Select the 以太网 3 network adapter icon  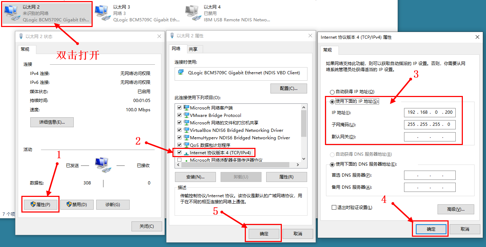[x=103, y=13]
